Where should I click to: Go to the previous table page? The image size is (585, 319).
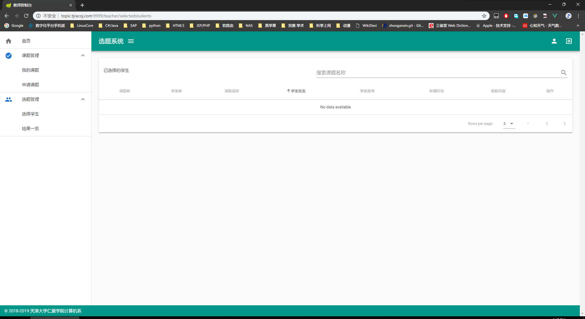(547, 124)
